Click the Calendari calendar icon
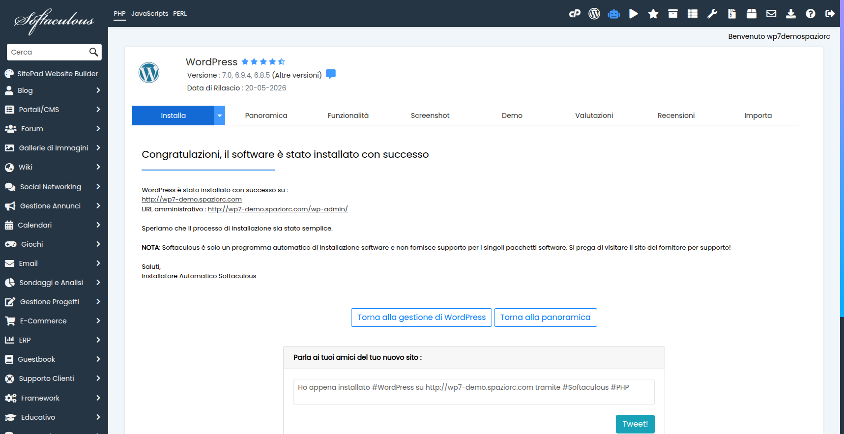Screen dimensions: 844x434 9,225
